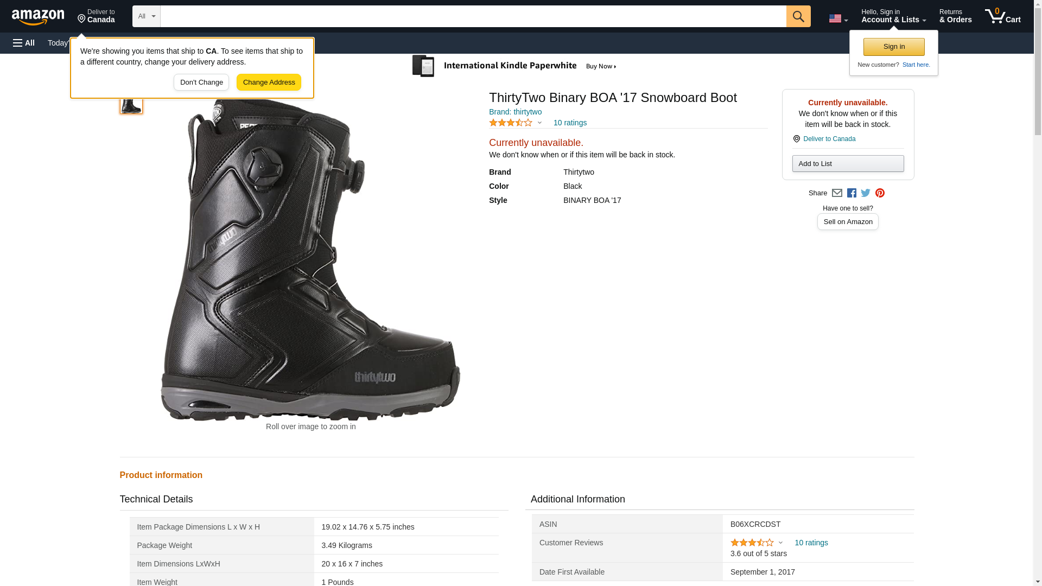Share product on Pinterest
Screen dimensions: 1042x586
pyautogui.click(x=880, y=193)
